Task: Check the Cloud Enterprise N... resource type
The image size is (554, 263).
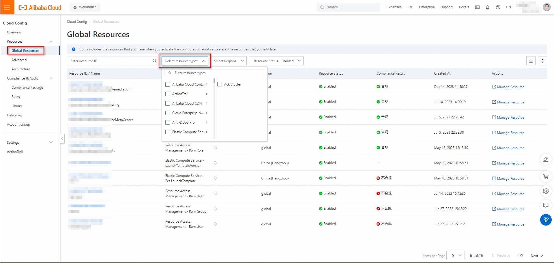Action: (168, 113)
